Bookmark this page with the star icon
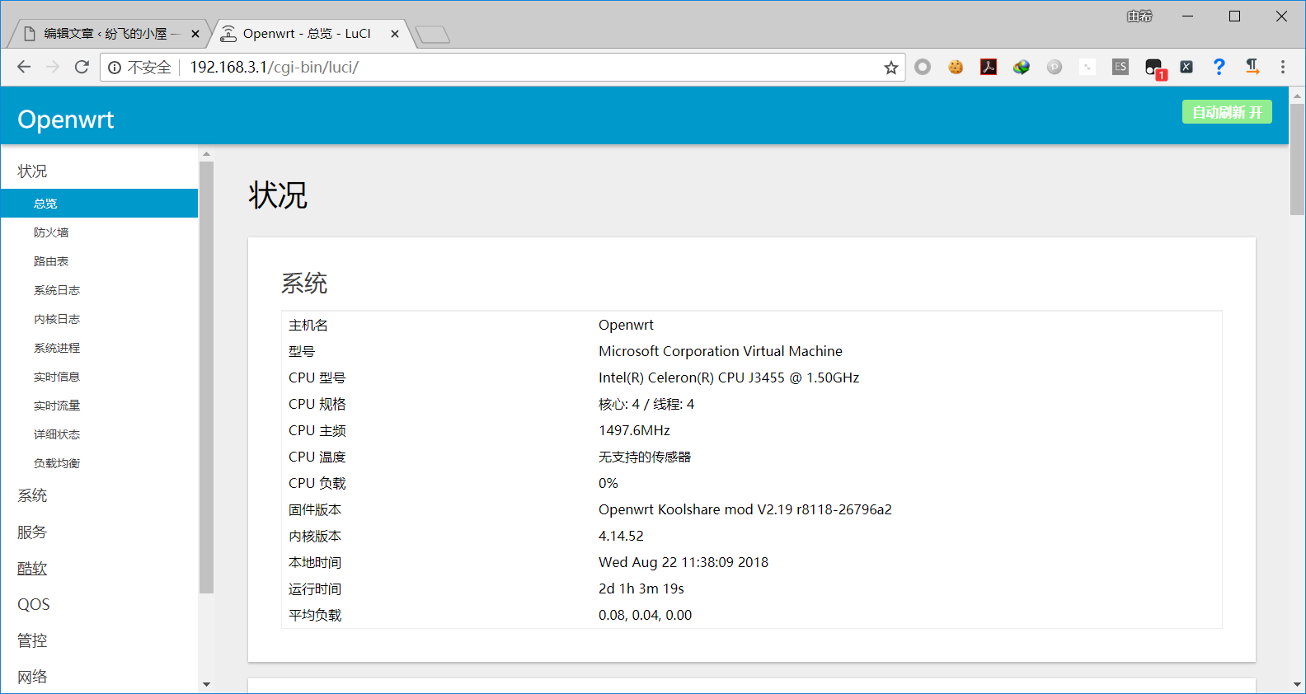Image resolution: width=1306 pixels, height=694 pixels. point(890,68)
